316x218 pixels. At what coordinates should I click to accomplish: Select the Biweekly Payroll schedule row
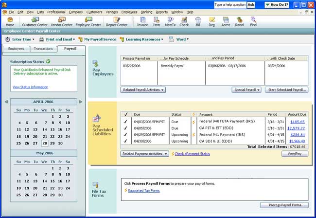[214, 66]
